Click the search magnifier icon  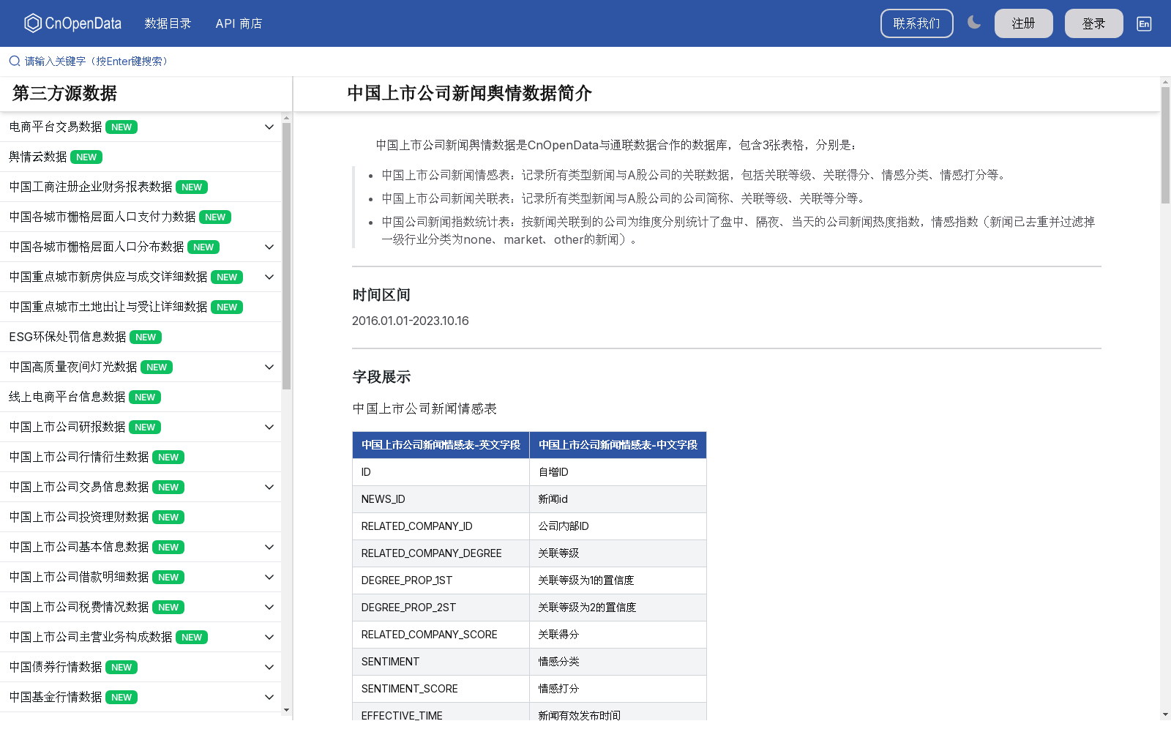(15, 61)
